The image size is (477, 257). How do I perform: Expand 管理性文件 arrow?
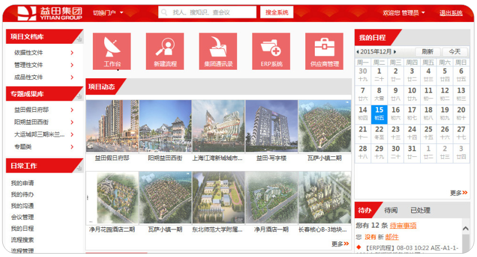[72, 65]
